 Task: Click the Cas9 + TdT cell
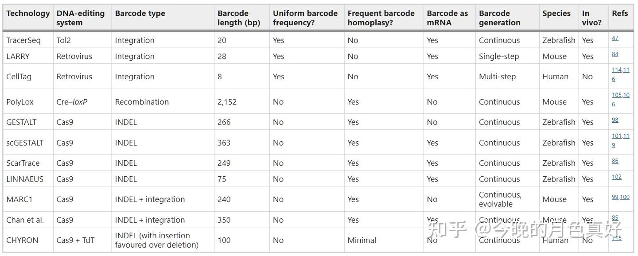75,240
